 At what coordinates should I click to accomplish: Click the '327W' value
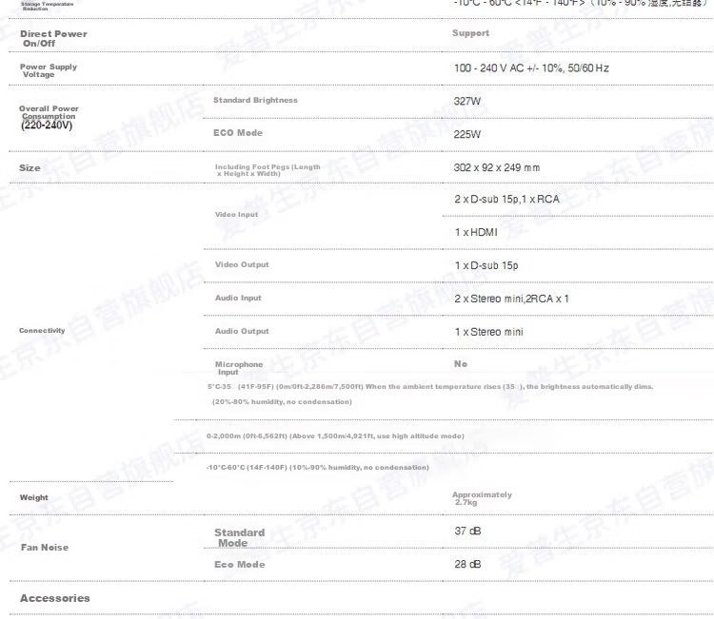point(467,102)
